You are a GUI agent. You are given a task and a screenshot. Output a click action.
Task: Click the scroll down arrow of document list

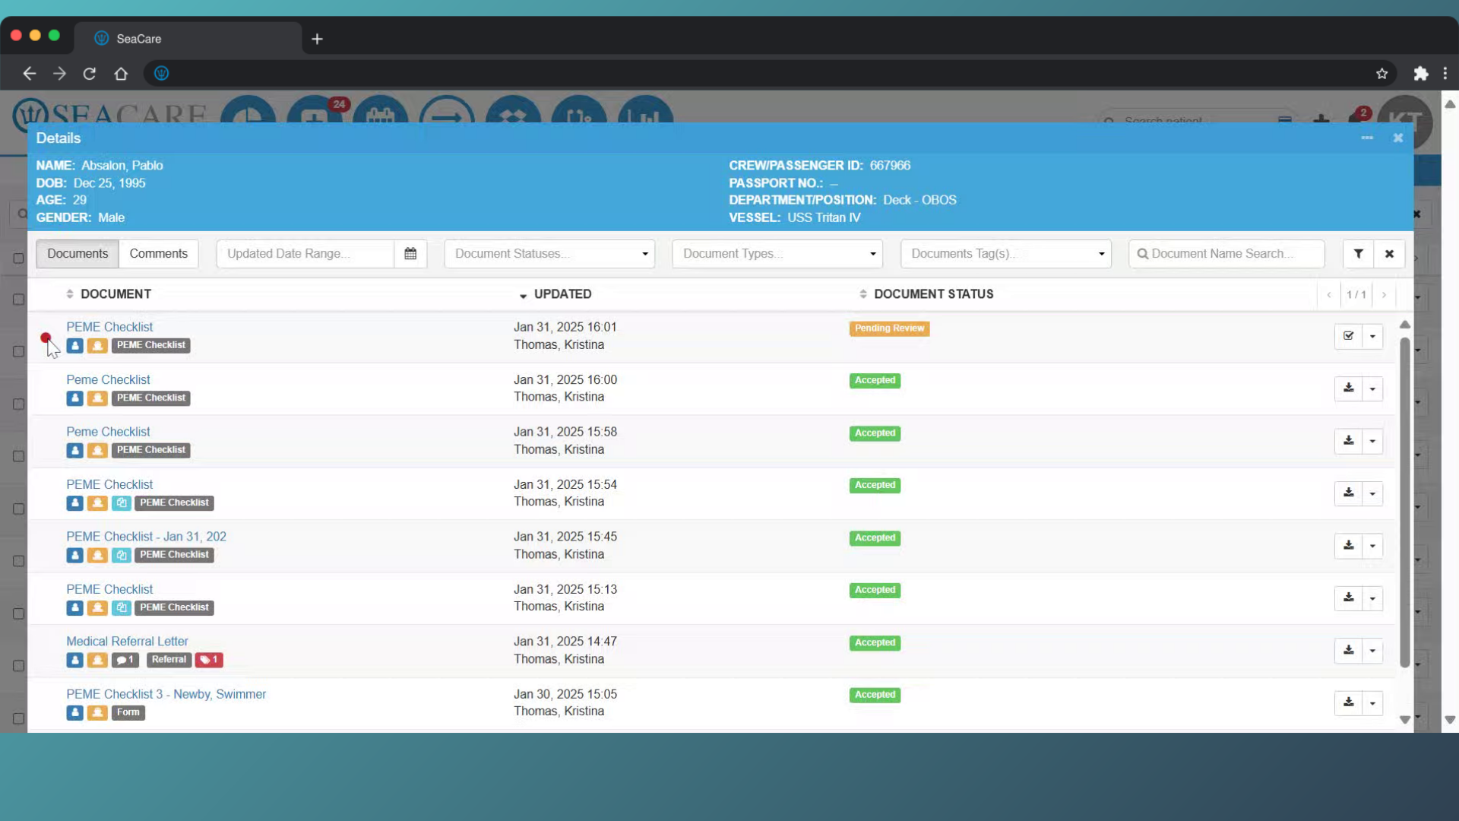click(1405, 719)
